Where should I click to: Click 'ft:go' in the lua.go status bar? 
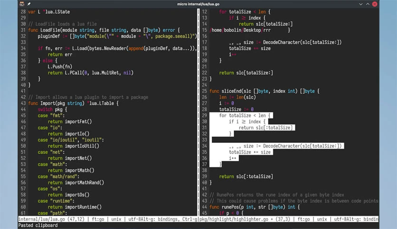[98, 219]
